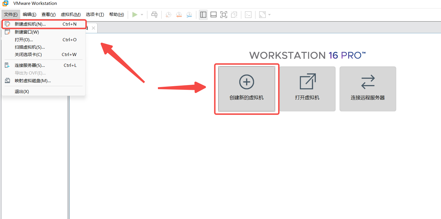Click the full screen mode icon
441x219 pixels.
tap(224, 15)
